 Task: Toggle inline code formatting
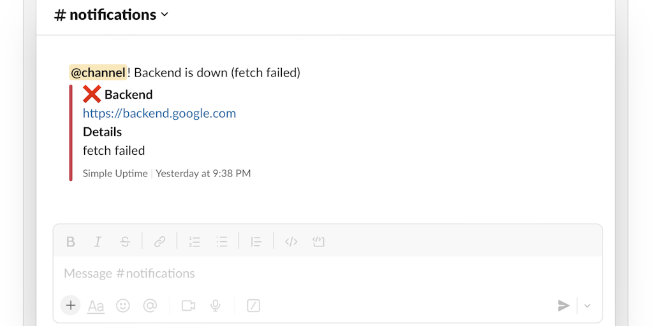[x=291, y=242]
